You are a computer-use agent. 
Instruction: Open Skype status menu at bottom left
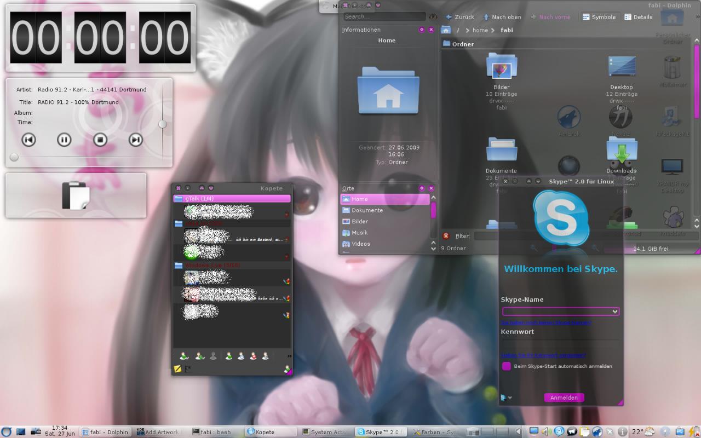(x=506, y=398)
